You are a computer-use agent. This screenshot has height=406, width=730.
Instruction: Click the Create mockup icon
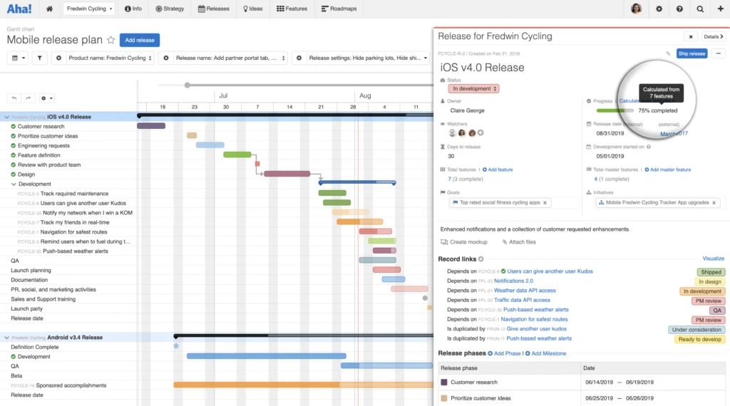pyautogui.click(x=444, y=242)
